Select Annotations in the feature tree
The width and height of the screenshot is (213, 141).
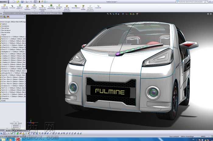tap(5, 26)
